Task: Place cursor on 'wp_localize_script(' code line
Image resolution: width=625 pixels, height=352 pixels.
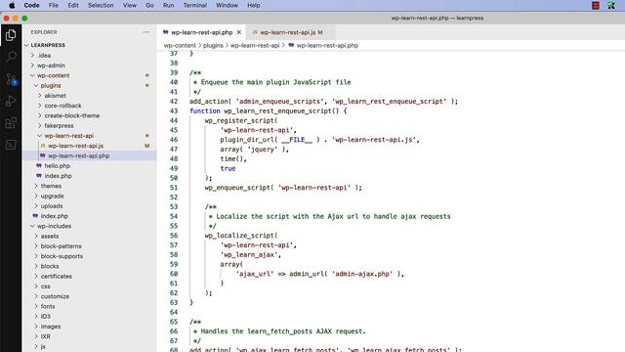Action: coord(241,236)
